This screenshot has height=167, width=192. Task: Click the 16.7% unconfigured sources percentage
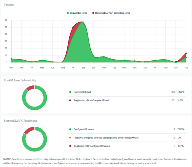pyautogui.click(x=181, y=146)
